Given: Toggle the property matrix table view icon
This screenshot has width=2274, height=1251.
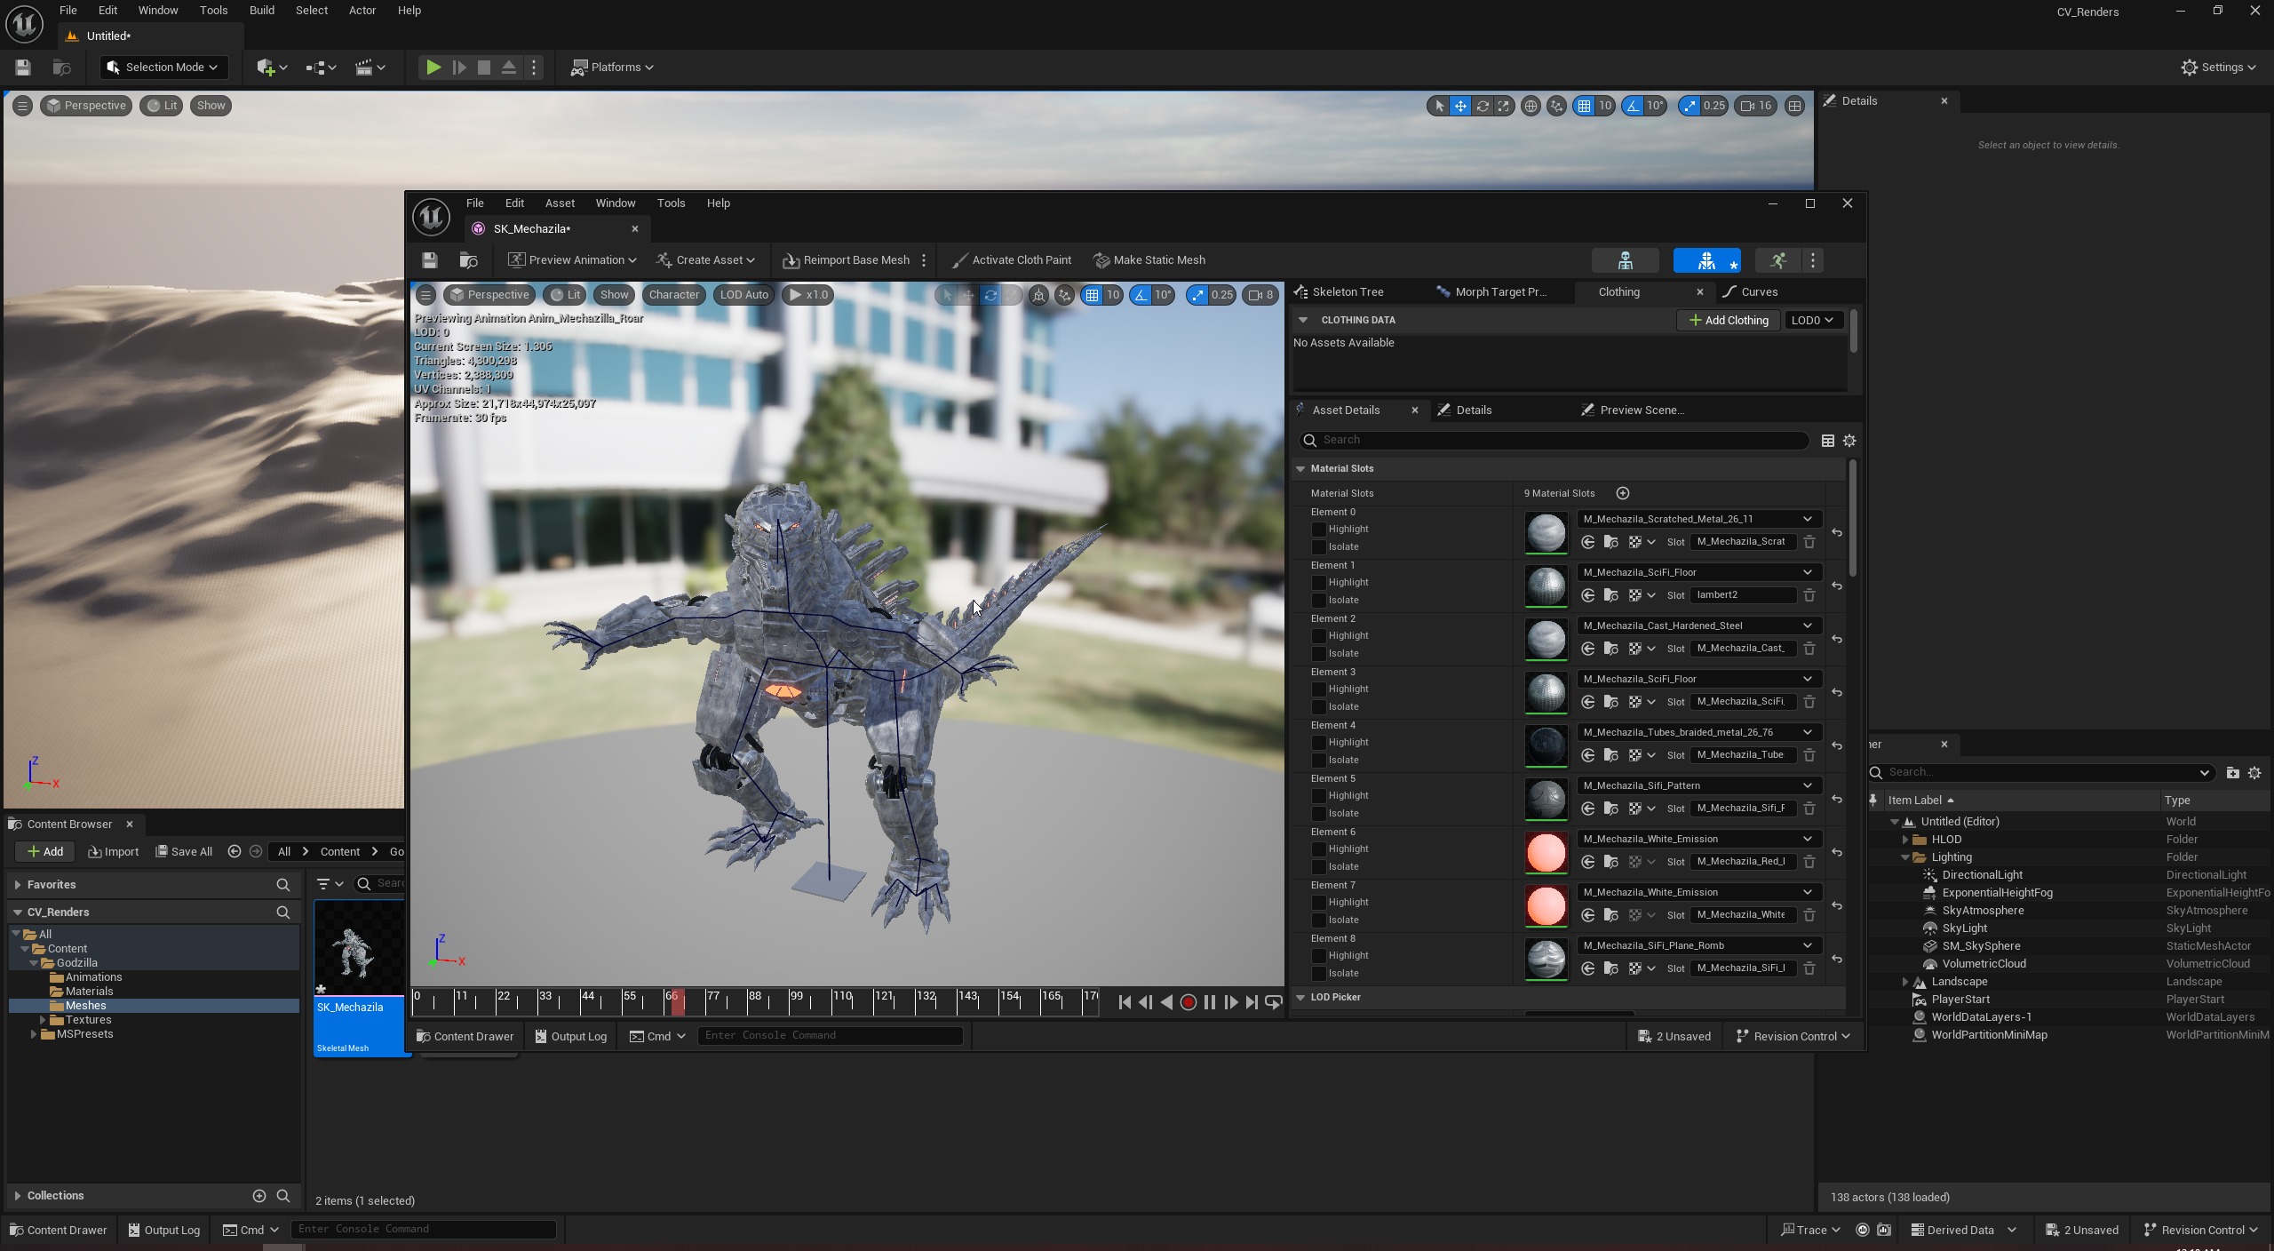Looking at the screenshot, I should 1827,441.
